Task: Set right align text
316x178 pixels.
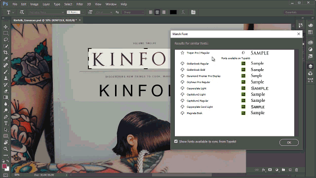Action: tap(163, 12)
